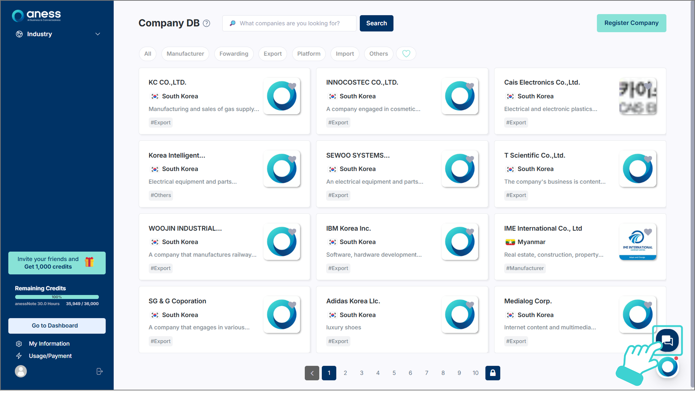The width and height of the screenshot is (695, 402).
Task: Expand the Industry dropdown chevron
Action: pos(98,34)
